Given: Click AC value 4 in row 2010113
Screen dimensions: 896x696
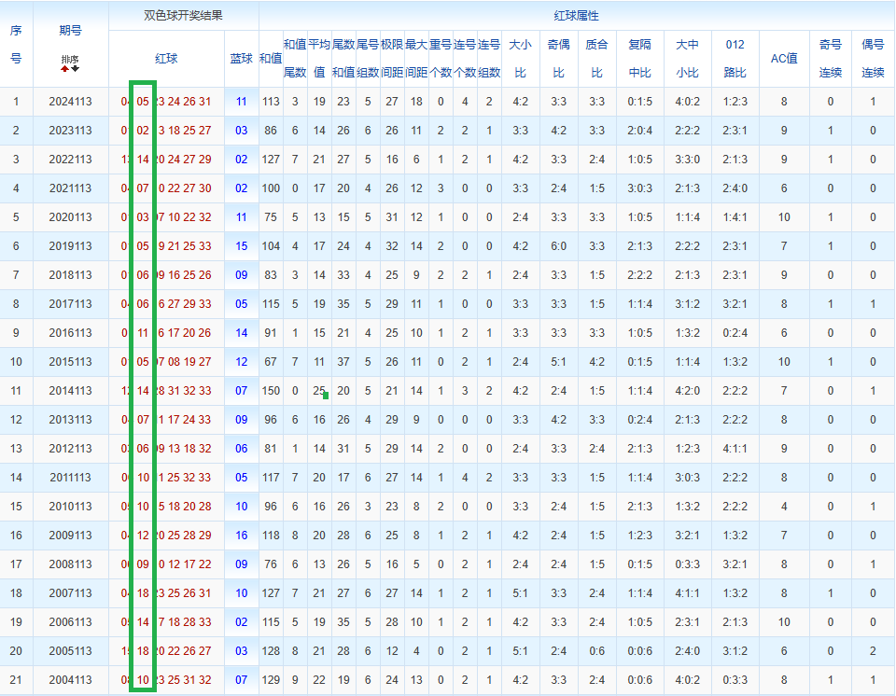Looking at the screenshot, I should [784, 507].
